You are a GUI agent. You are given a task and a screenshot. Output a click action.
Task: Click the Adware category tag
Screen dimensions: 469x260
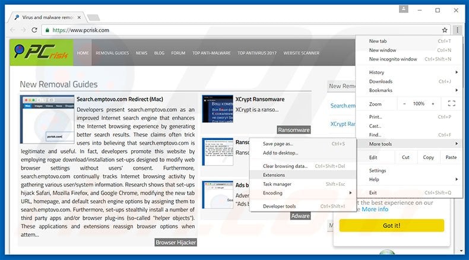300,215
